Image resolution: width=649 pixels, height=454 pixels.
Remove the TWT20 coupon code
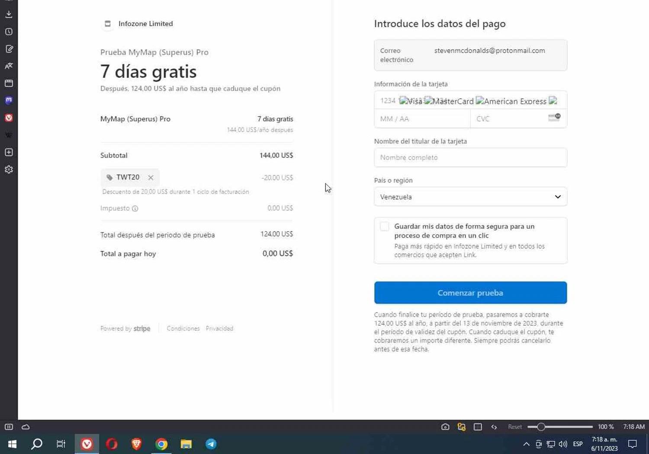151,178
